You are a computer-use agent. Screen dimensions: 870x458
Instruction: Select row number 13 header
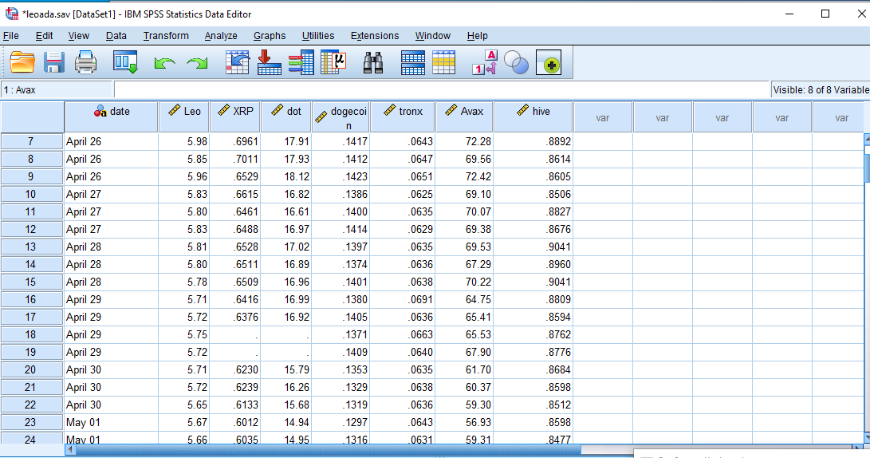32,247
